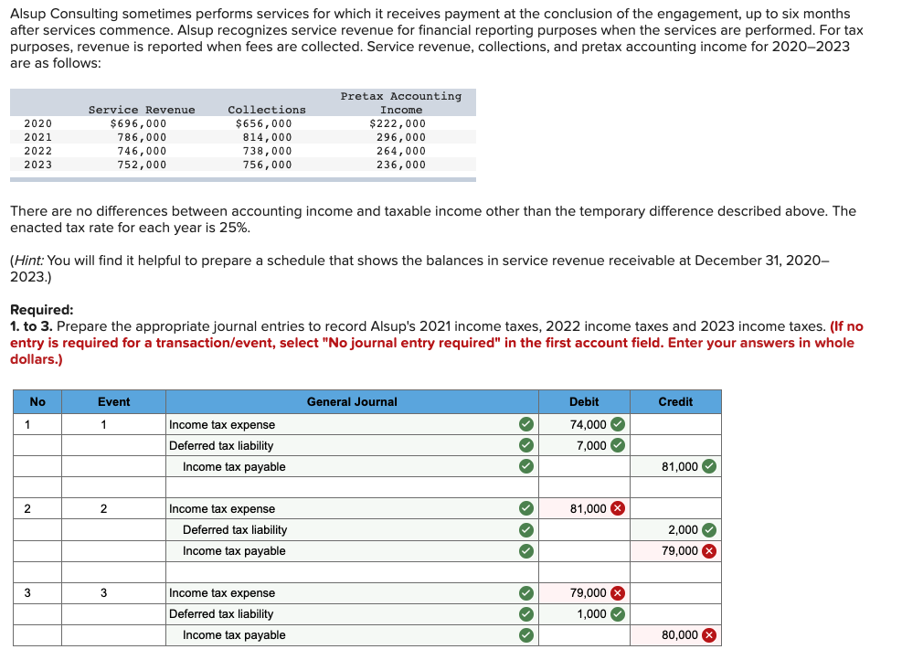Select entry 3 Income tax expense account field
The image size is (902, 660).
point(352,593)
